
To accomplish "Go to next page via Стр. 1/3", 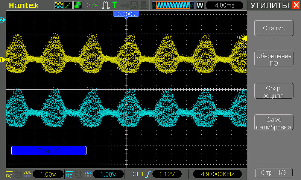I will tap(274, 173).
